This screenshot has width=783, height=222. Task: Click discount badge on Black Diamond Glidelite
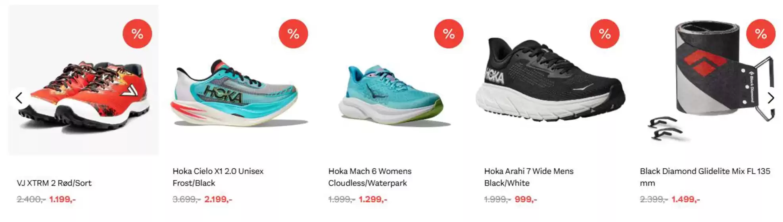pyautogui.click(x=760, y=34)
